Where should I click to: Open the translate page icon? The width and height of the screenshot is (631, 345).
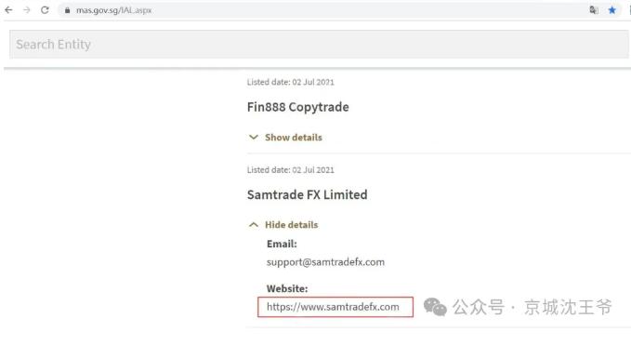pos(594,10)
